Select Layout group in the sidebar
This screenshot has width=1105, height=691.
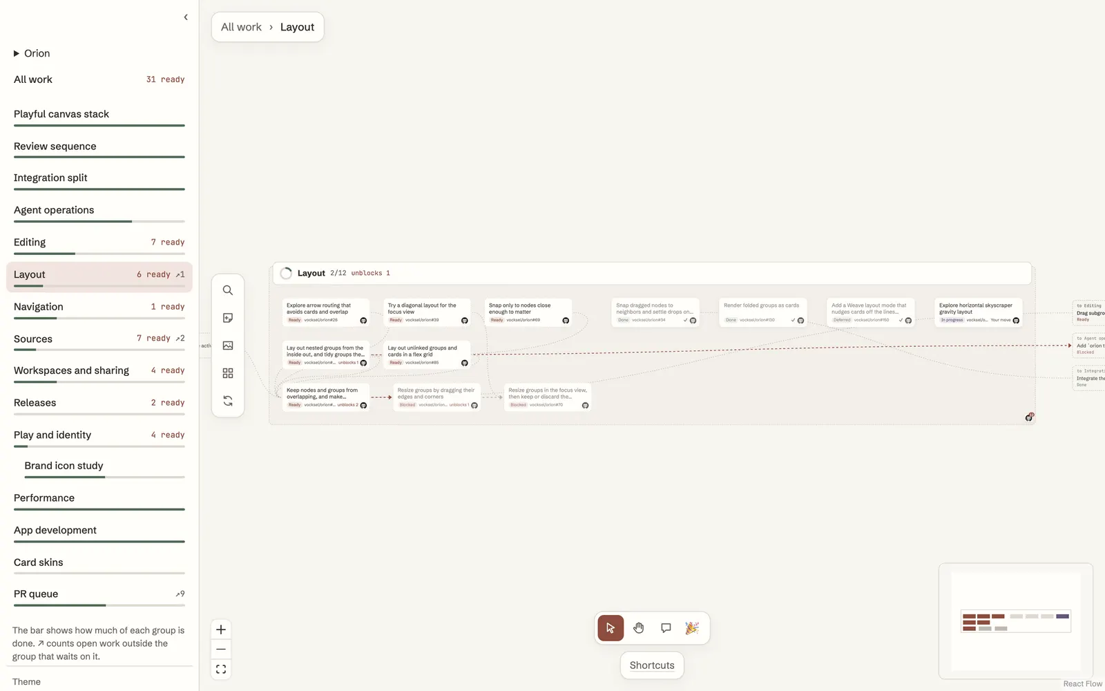(x=99, y=276)
